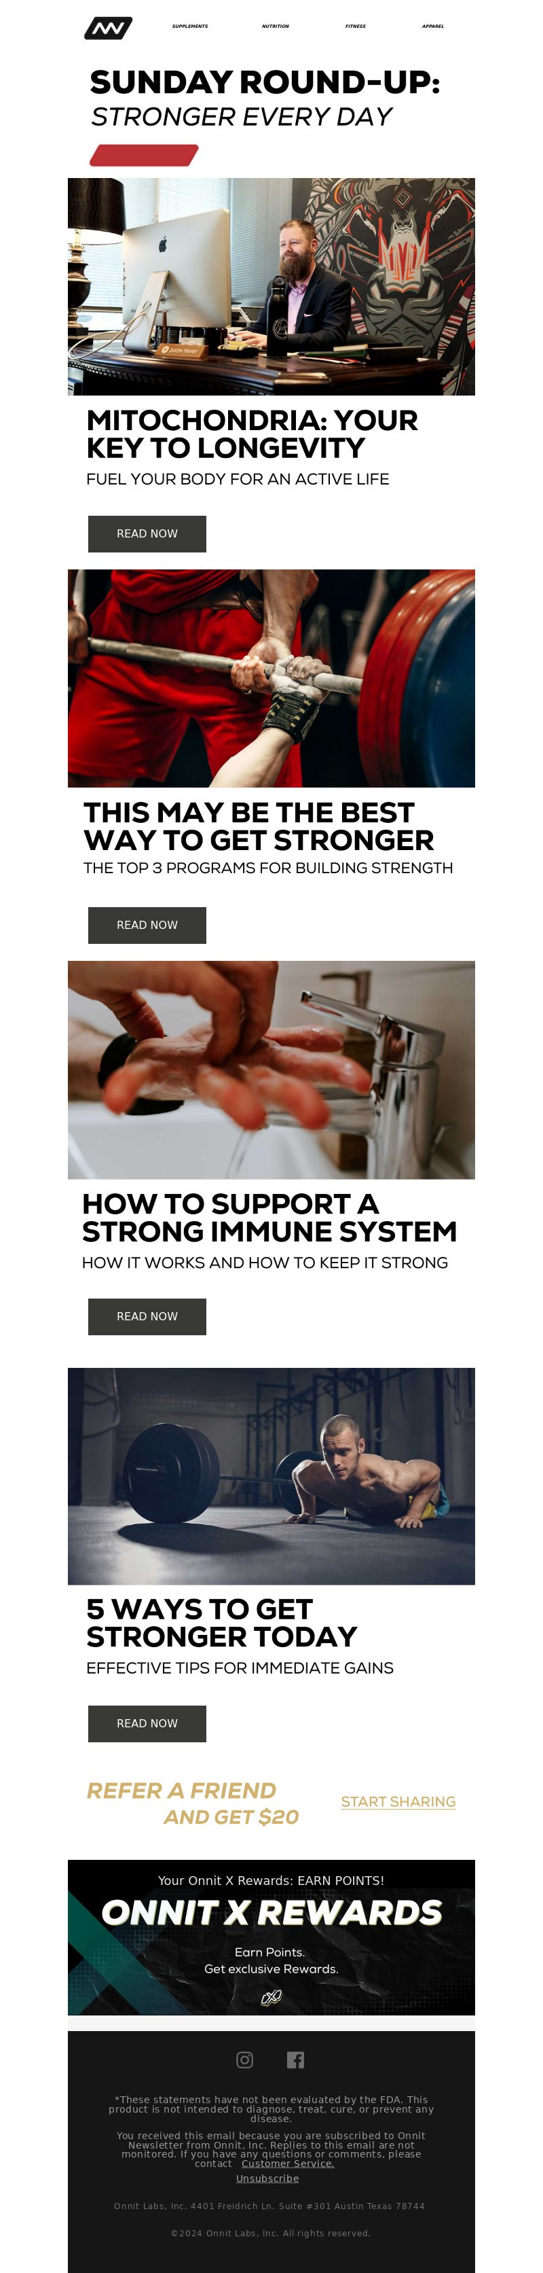Click the Onnit X Rewards banner

[x=271, y=1938]
